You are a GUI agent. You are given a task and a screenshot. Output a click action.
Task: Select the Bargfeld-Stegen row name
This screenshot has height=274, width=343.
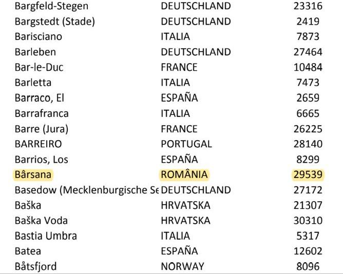[51, 6]
